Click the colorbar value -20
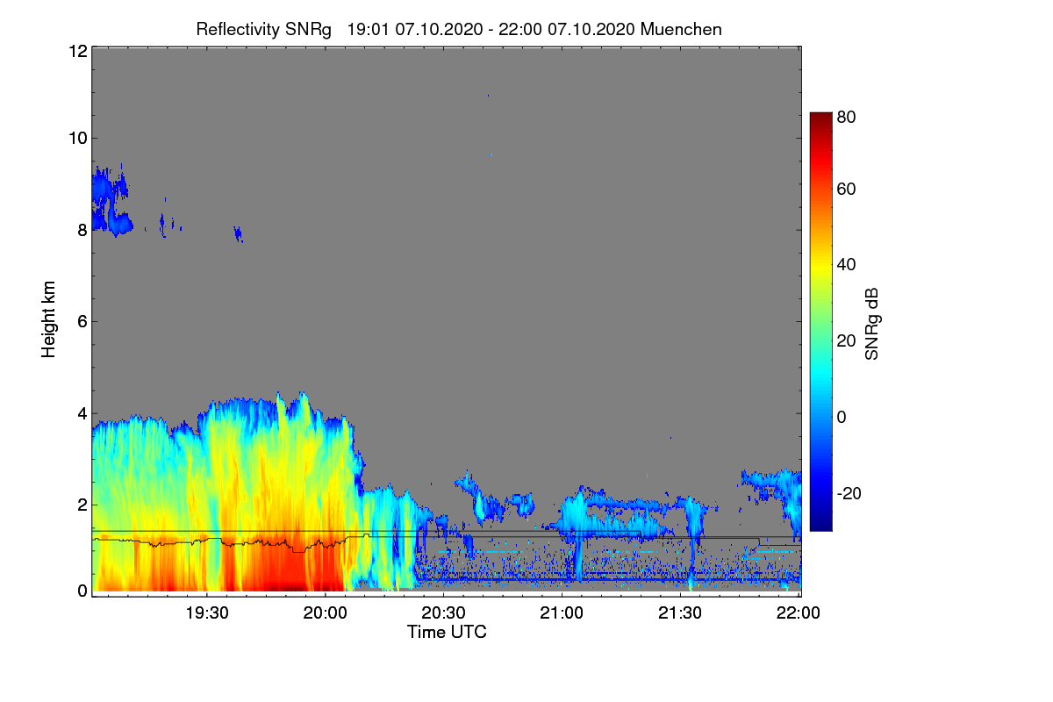 (x=849, y=493)
